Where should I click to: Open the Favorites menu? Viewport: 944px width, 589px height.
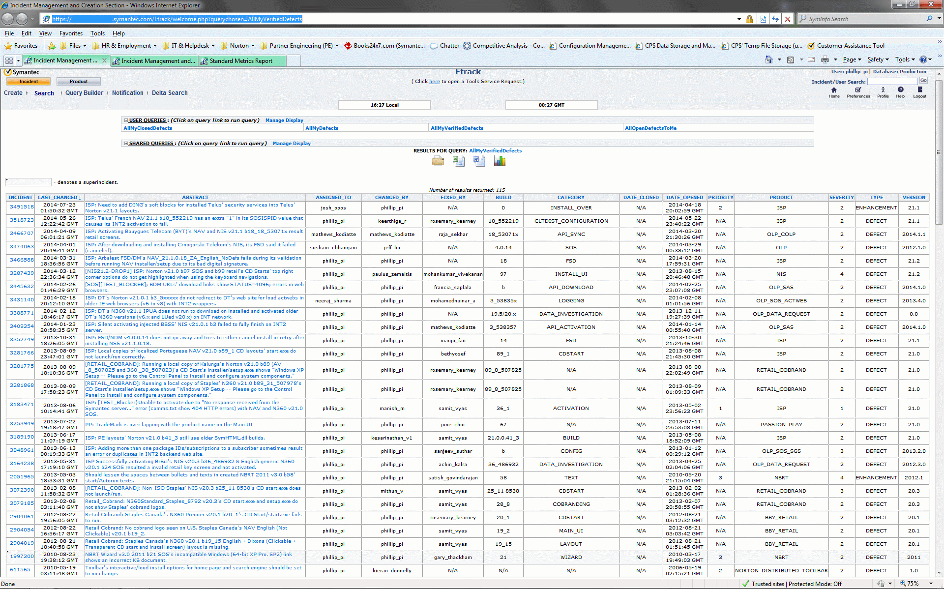coord(71,33)
